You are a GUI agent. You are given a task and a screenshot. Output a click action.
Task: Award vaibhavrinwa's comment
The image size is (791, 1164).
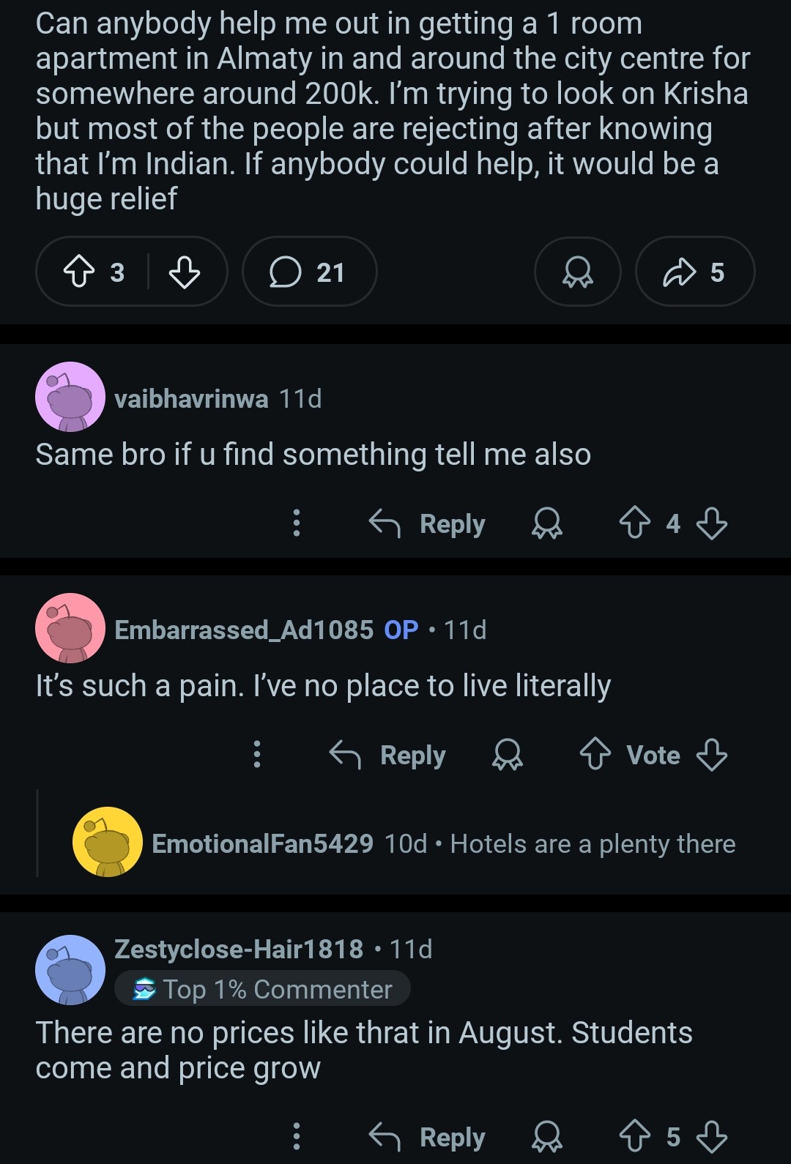click(x=546, y=523)
